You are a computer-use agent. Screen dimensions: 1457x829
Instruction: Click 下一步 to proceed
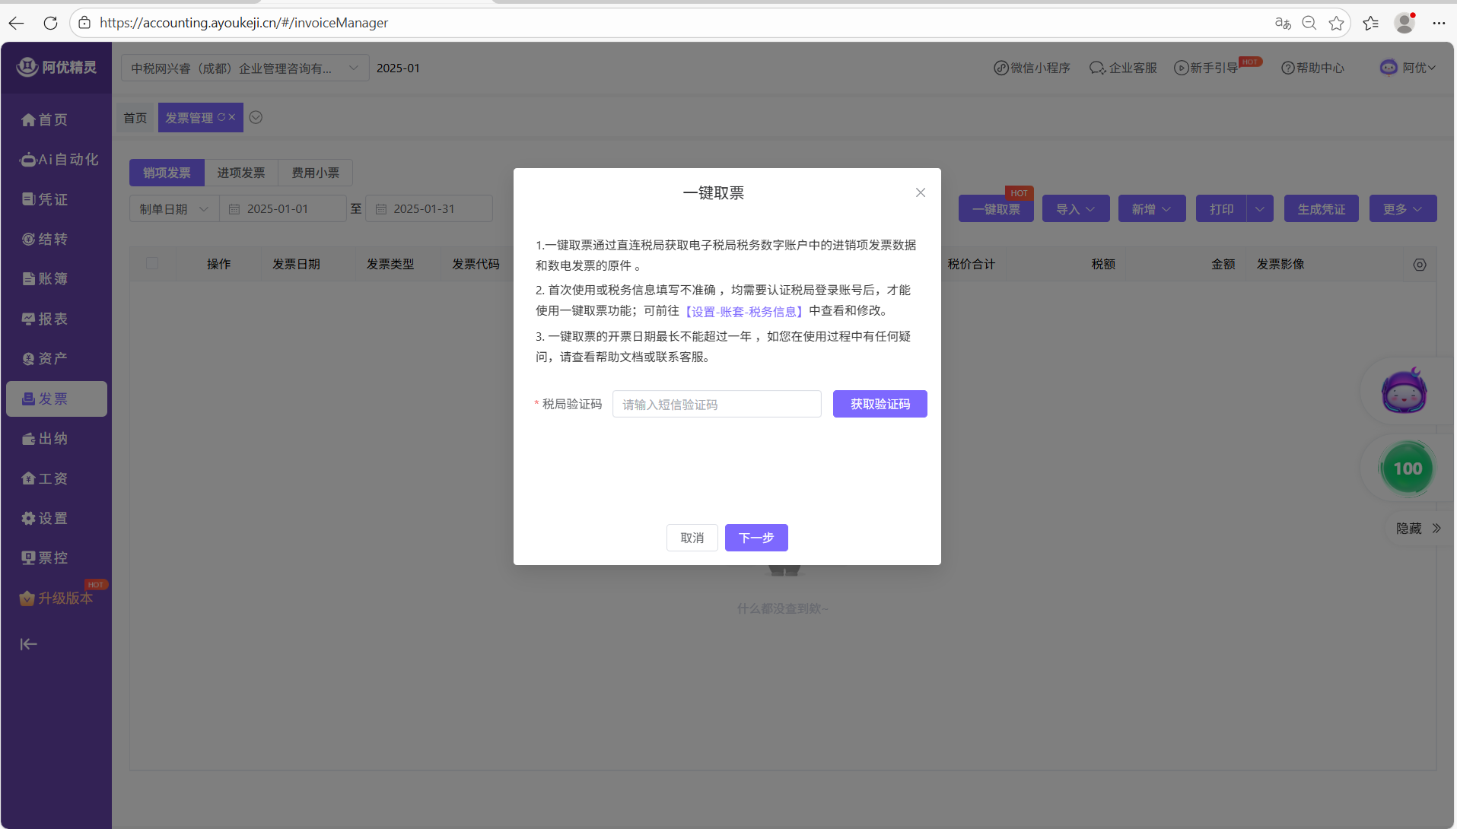coord(756,538)
